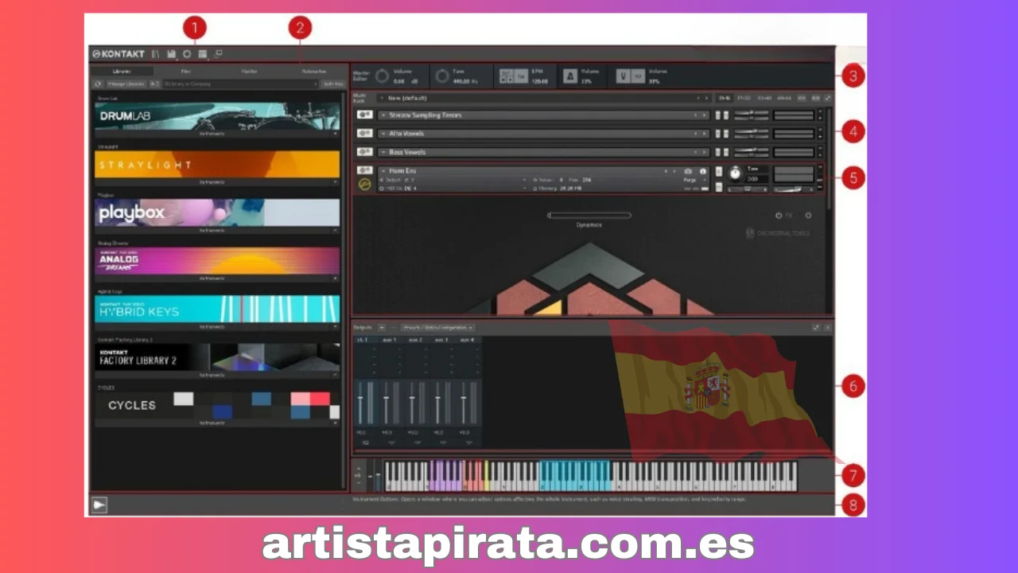Click the Kontakt logo in the header
1018x573 pixels.
119,54
